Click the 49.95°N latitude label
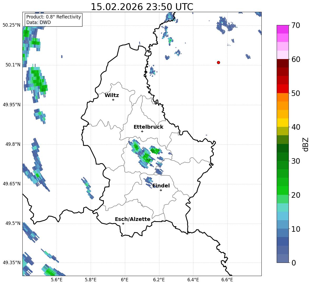 (12, 104)
